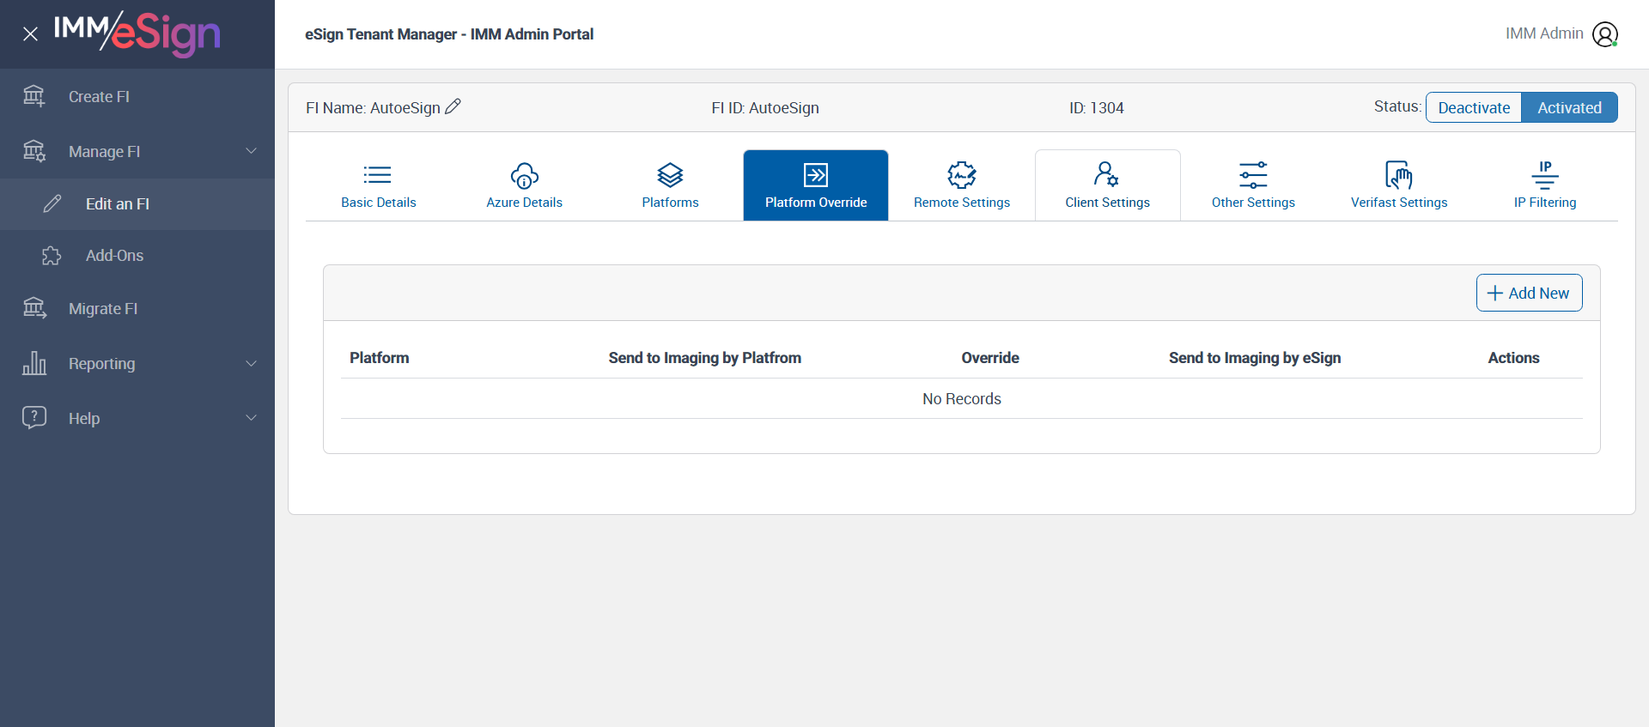Click the Basic Details list icon

point(378,175)
